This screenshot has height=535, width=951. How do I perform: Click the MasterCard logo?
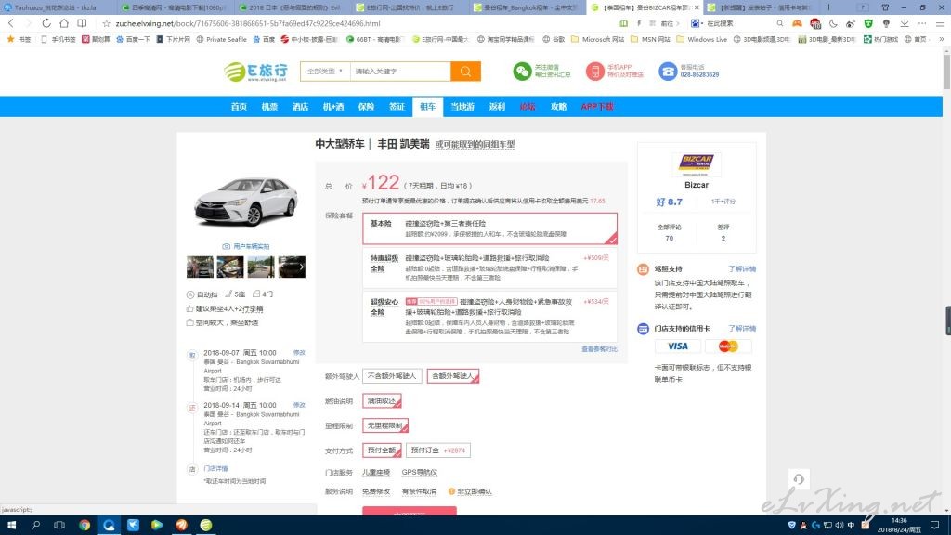728,346
